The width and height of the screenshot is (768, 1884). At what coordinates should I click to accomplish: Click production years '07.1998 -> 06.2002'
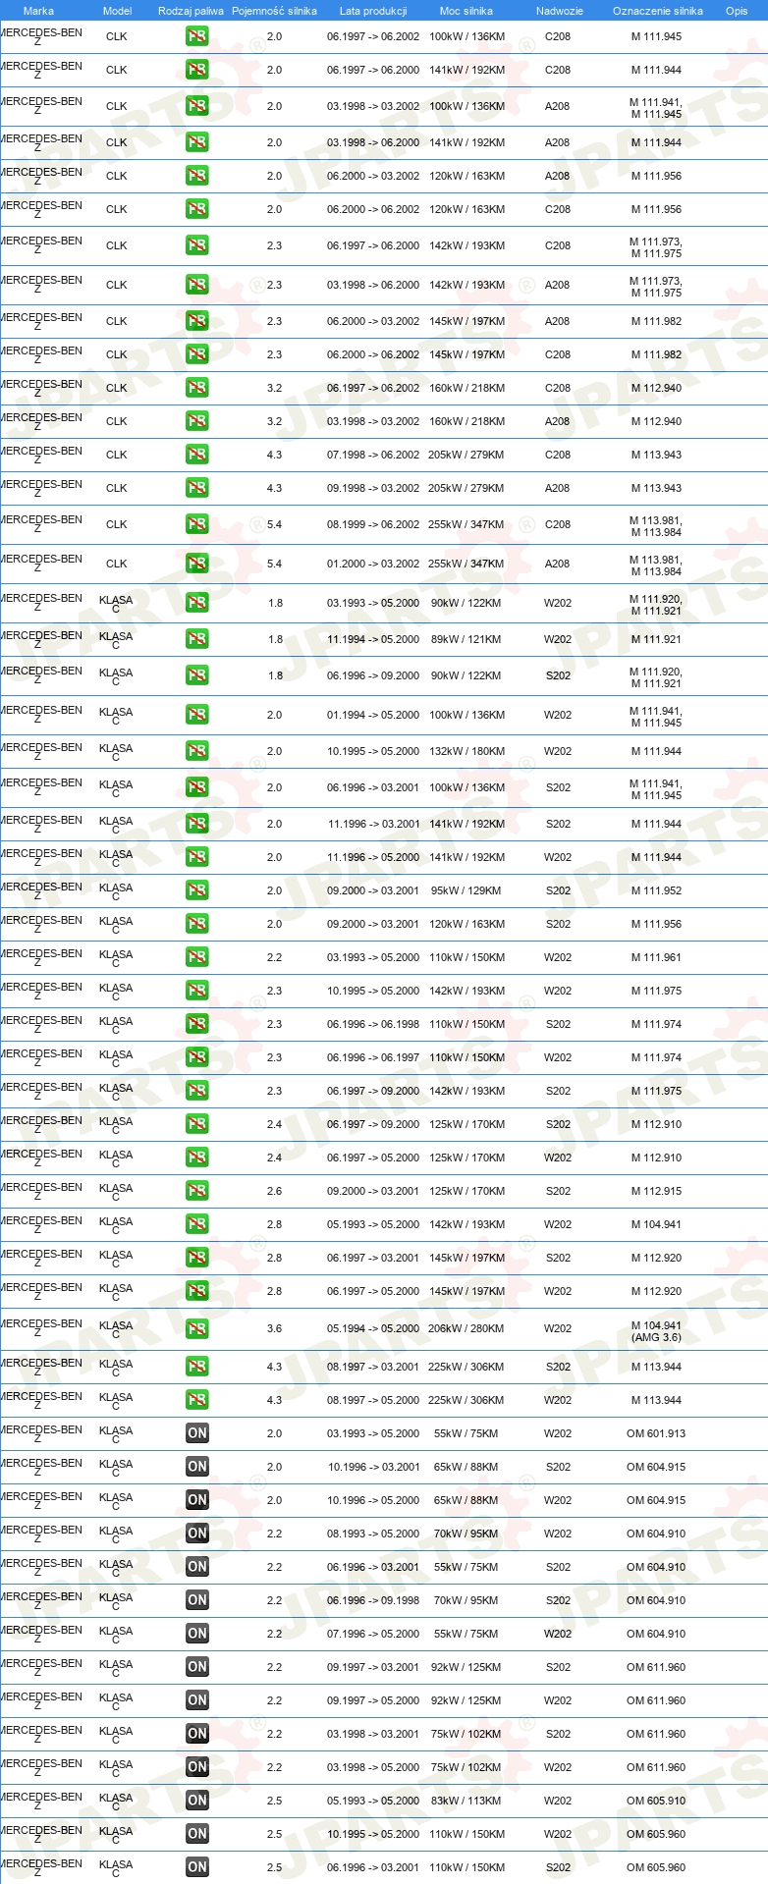(x=373, y=455)
